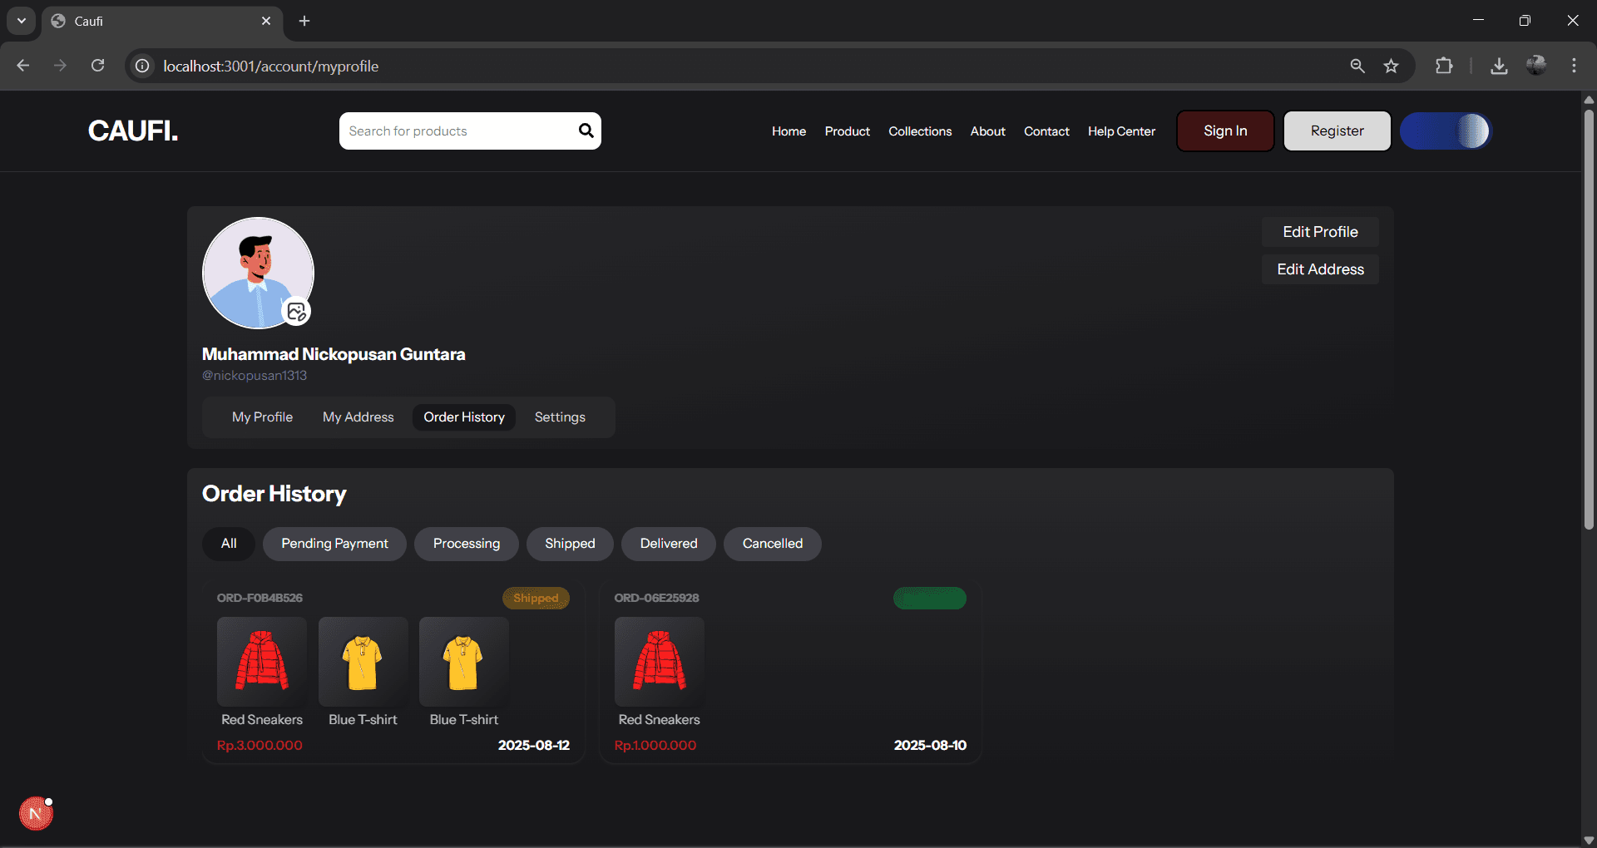Open browser downloads icon
This screenshot has height=848, width=1597.
[1499, 66]
